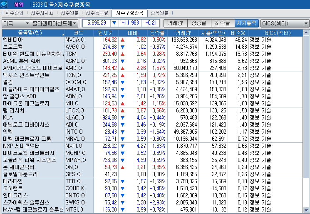The image size is (310, 214).
Task: Switch to the 지수등락률 tab
Action: point(97,13)
